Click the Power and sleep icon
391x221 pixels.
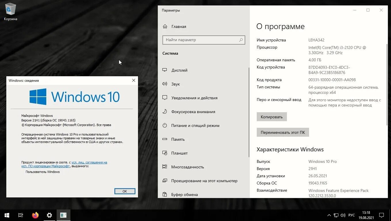coord(165,125)
